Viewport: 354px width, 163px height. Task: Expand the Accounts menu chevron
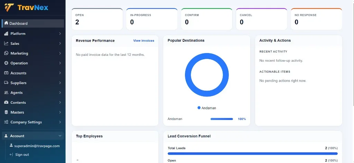click(x=60, y=73)
